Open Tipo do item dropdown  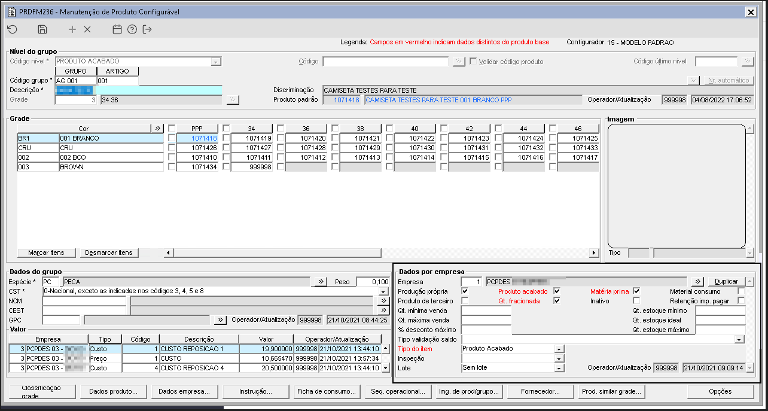559,349
